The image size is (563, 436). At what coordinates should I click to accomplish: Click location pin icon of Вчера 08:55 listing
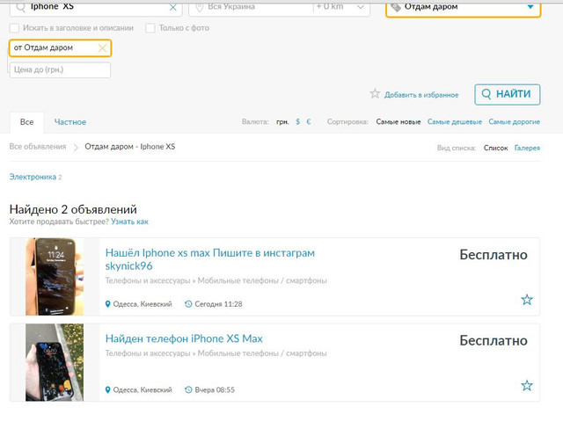[x=107, y=390]
